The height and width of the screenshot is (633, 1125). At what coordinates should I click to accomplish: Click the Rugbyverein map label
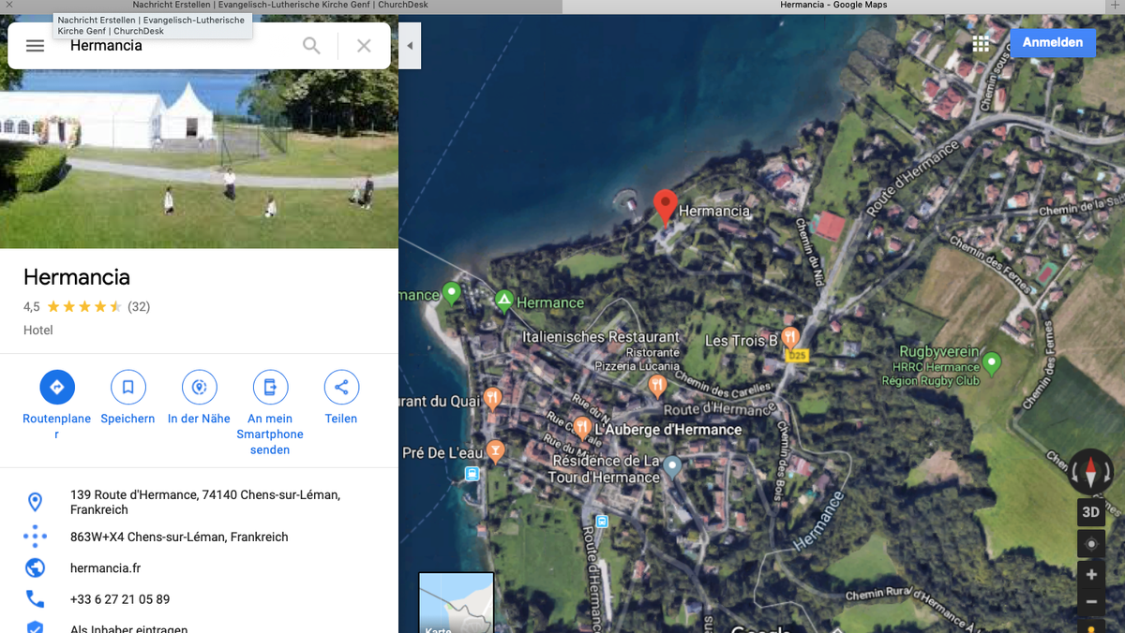click(939, 352)
